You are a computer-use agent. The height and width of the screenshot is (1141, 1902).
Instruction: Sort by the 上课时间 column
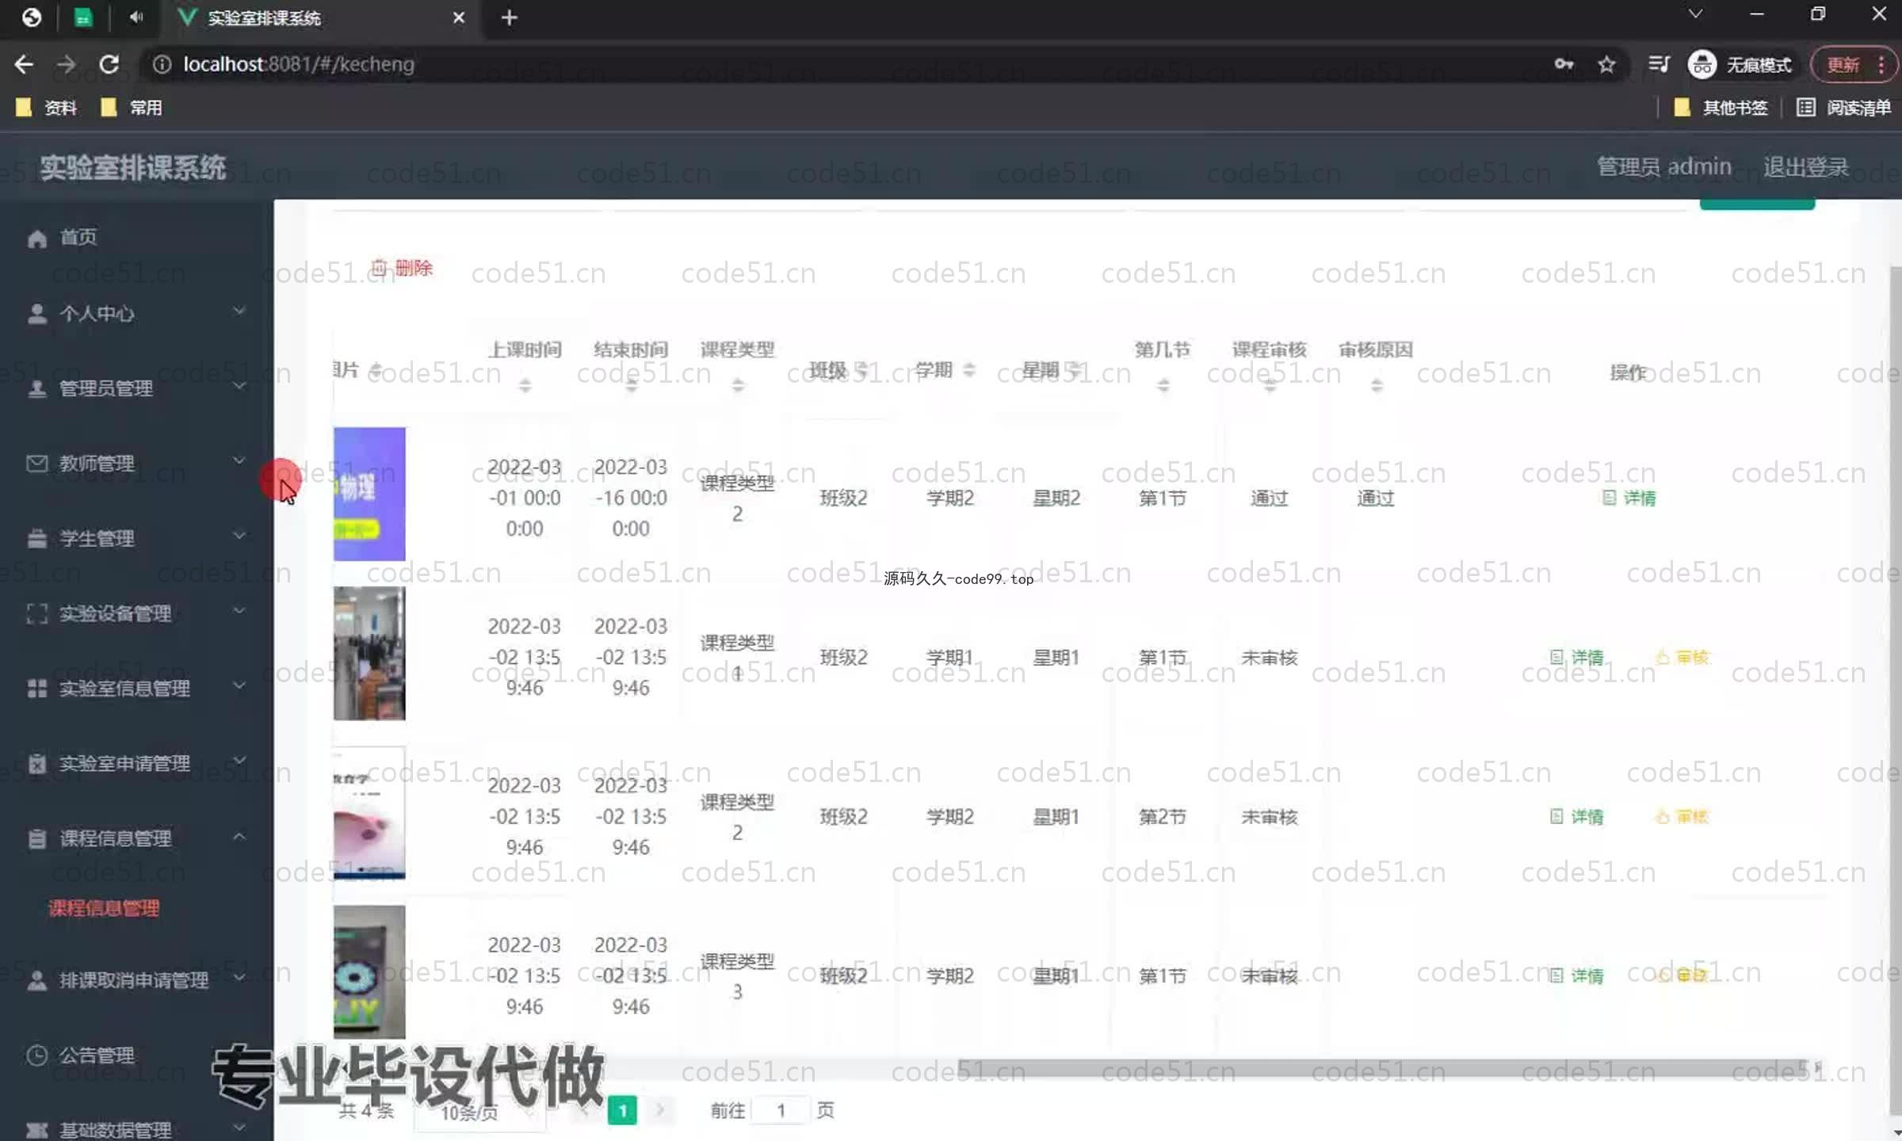[x=525, y=385]
